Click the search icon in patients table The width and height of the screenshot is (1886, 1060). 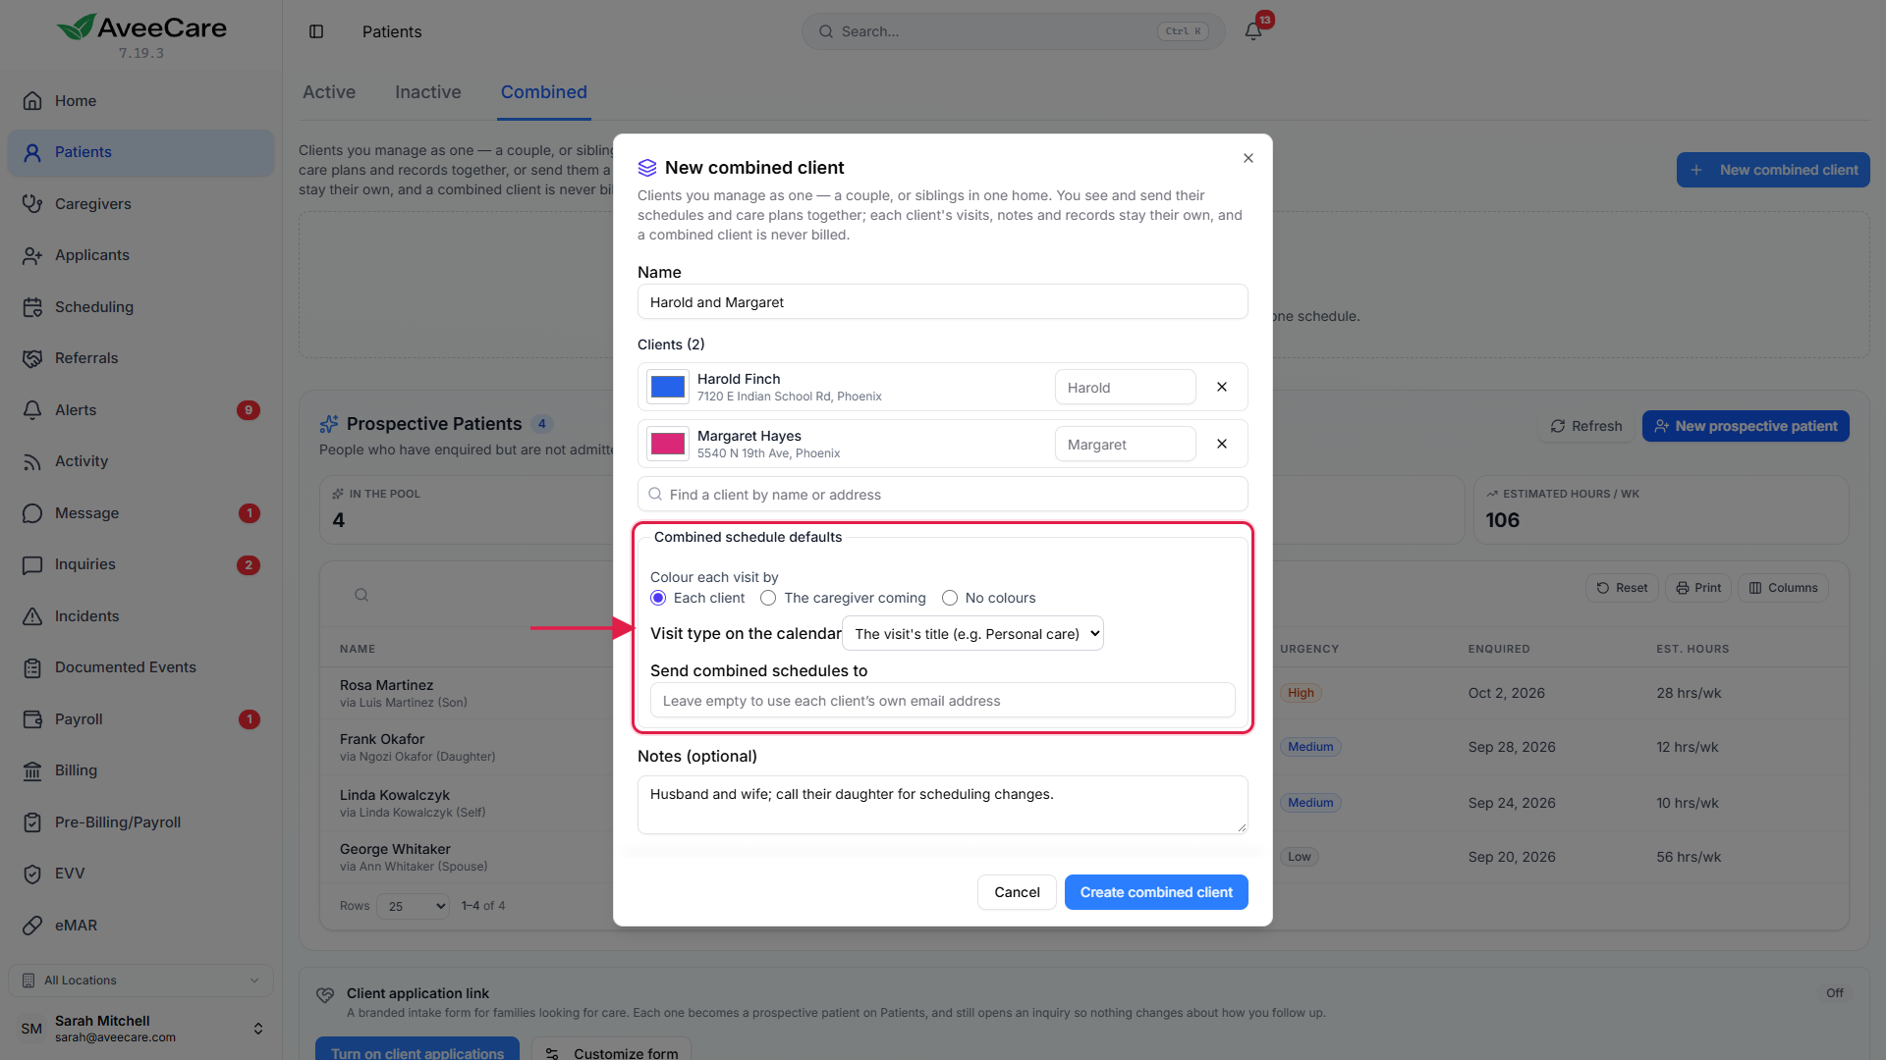(361, 595)
